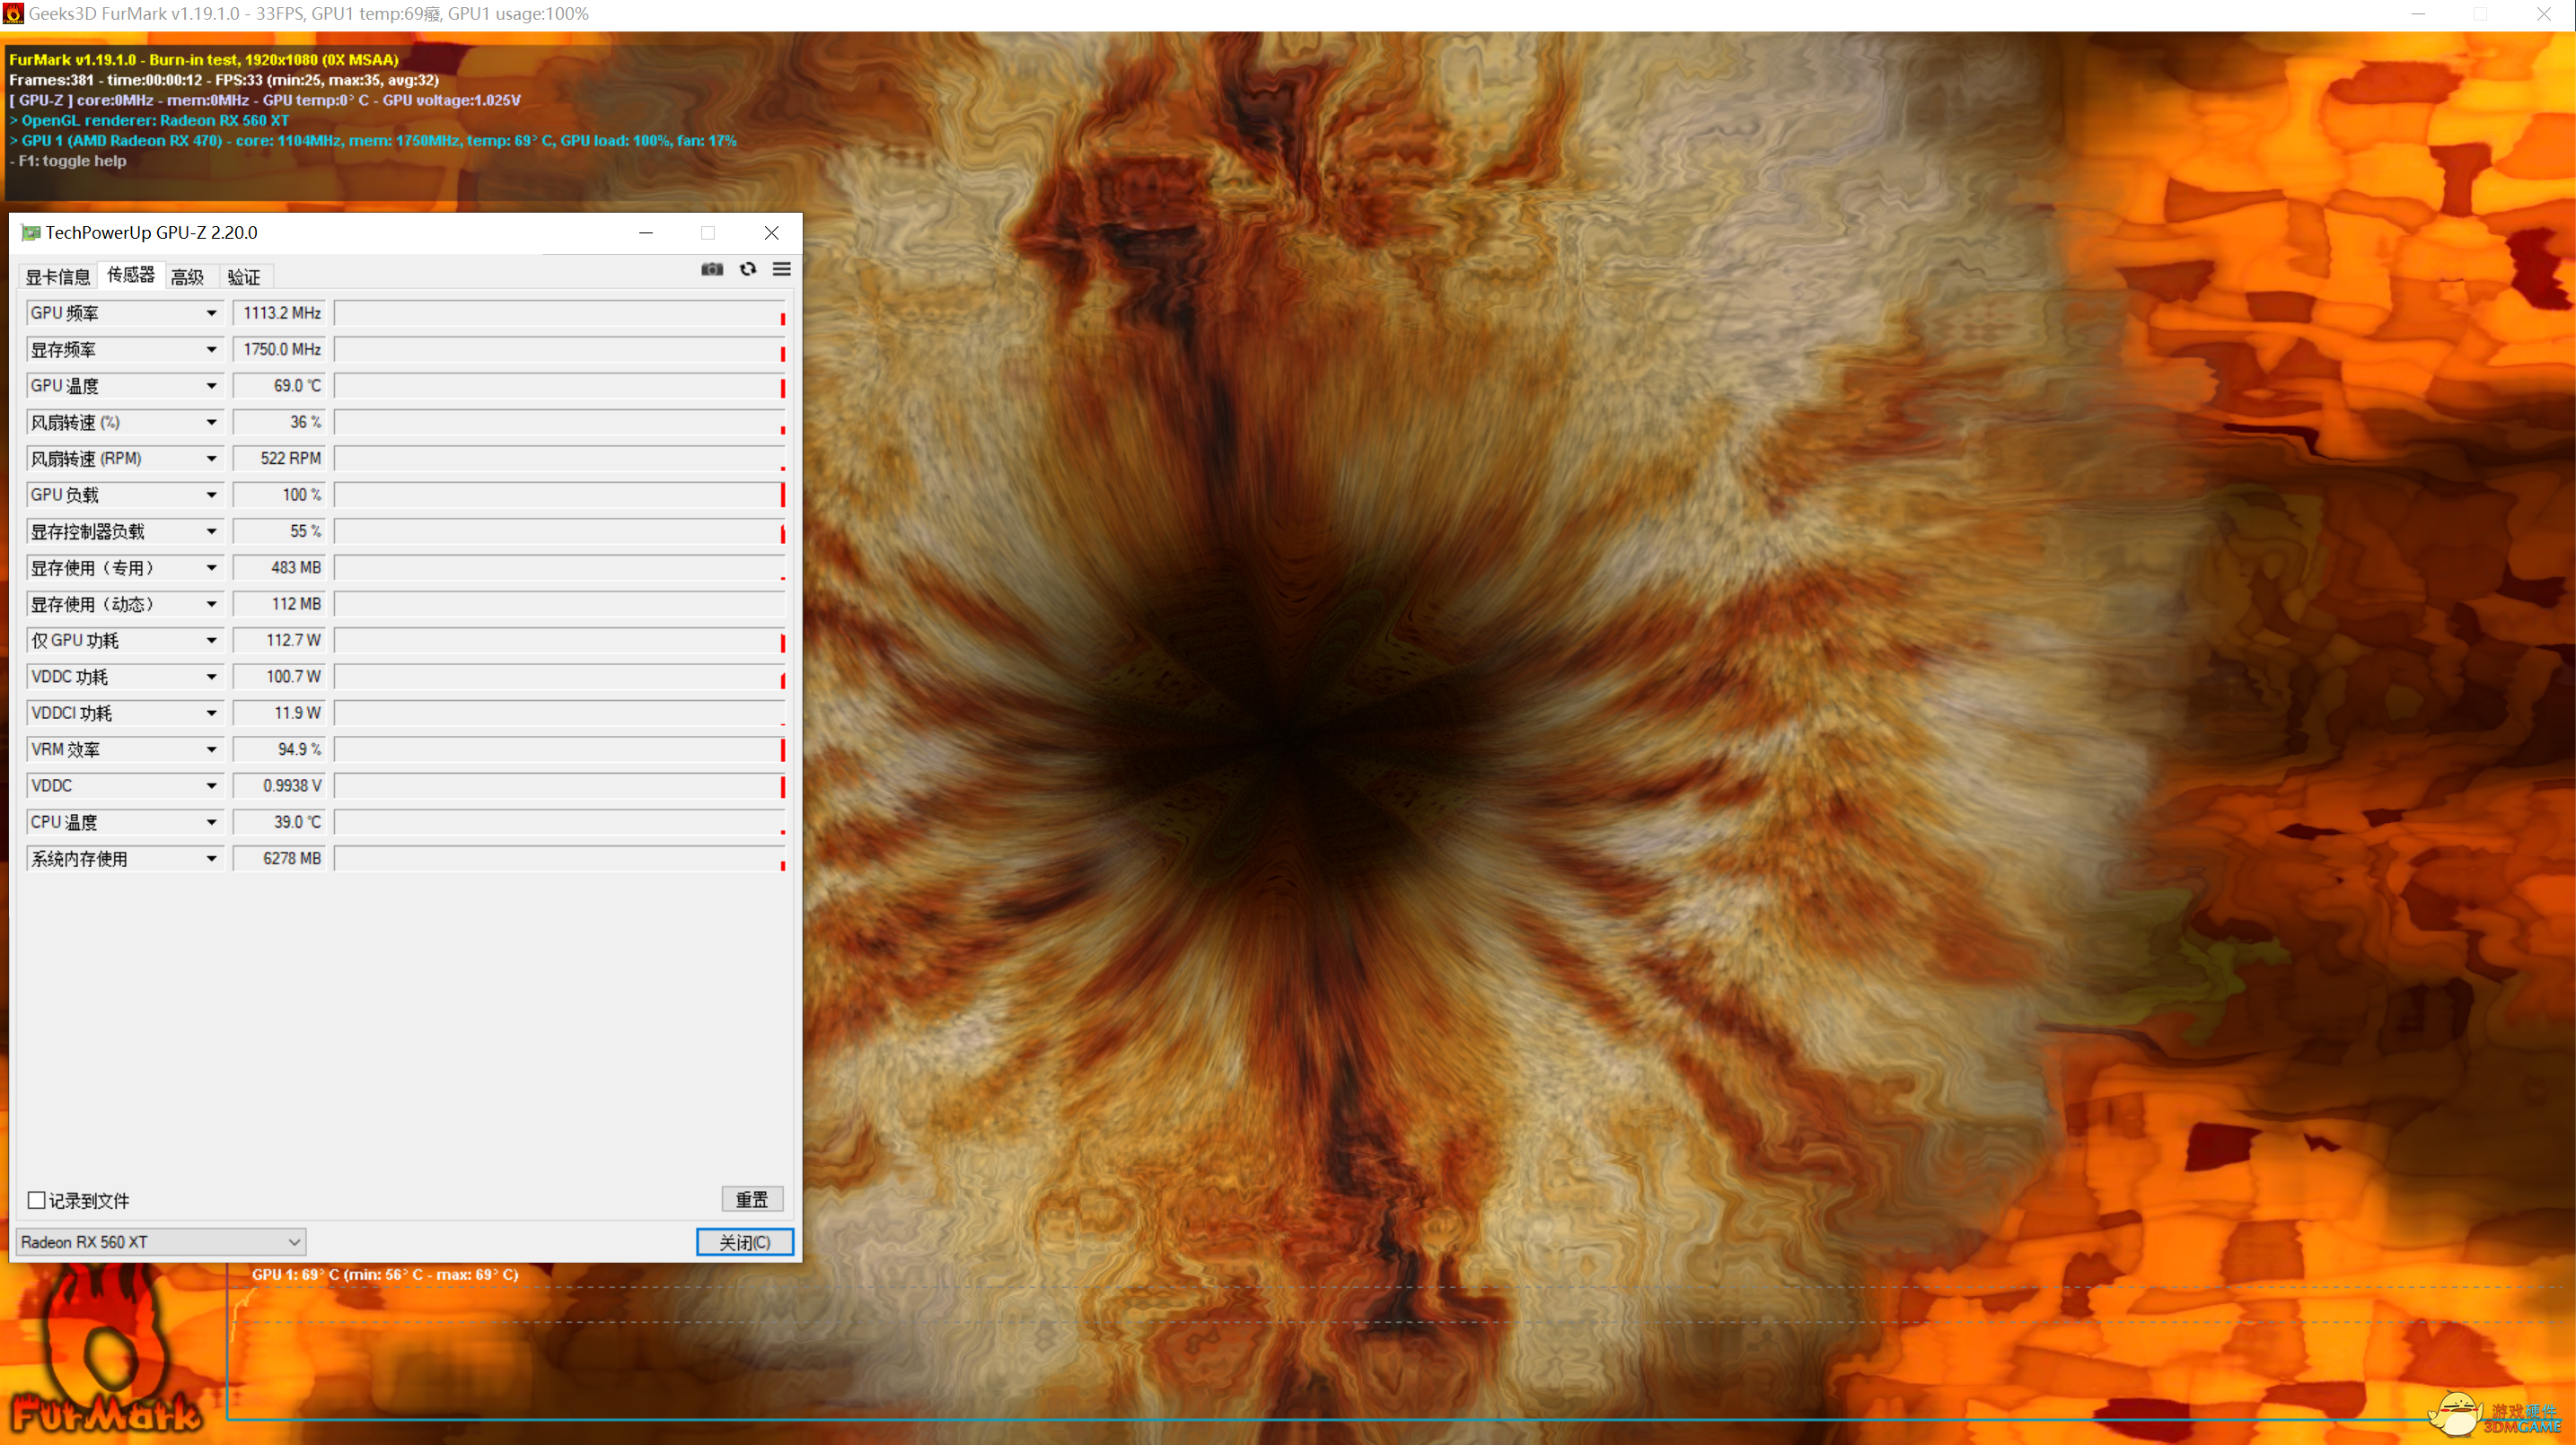Open the 高级 tab
The height and width of the screenshot is (1445, 2576).
[187, 276]
